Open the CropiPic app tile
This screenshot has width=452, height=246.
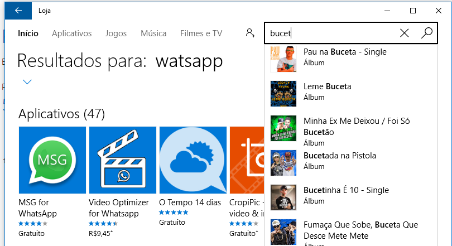point(247,160)
